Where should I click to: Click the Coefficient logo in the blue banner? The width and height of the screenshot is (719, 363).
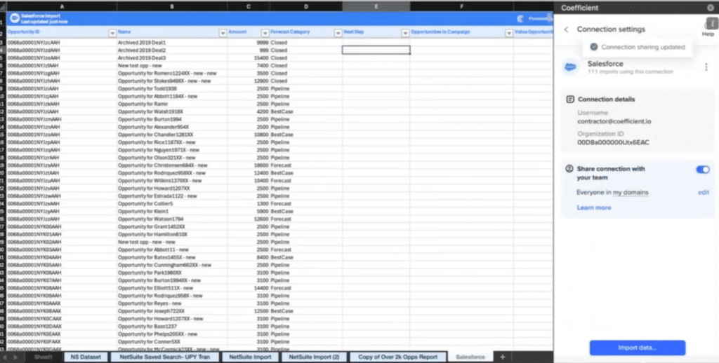(x=520, y=19)
